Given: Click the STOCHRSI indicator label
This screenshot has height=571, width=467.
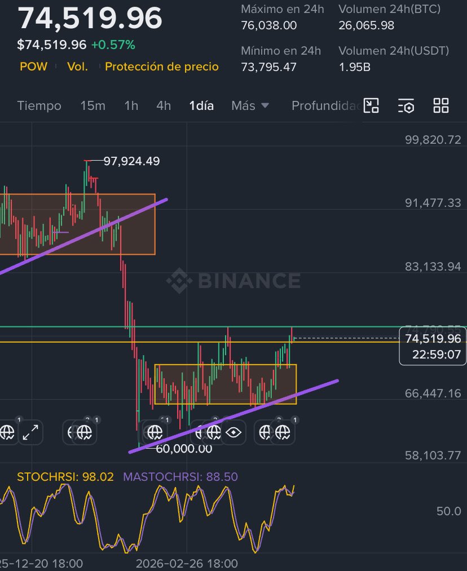Looking at the screenshot, I should 65,477.
